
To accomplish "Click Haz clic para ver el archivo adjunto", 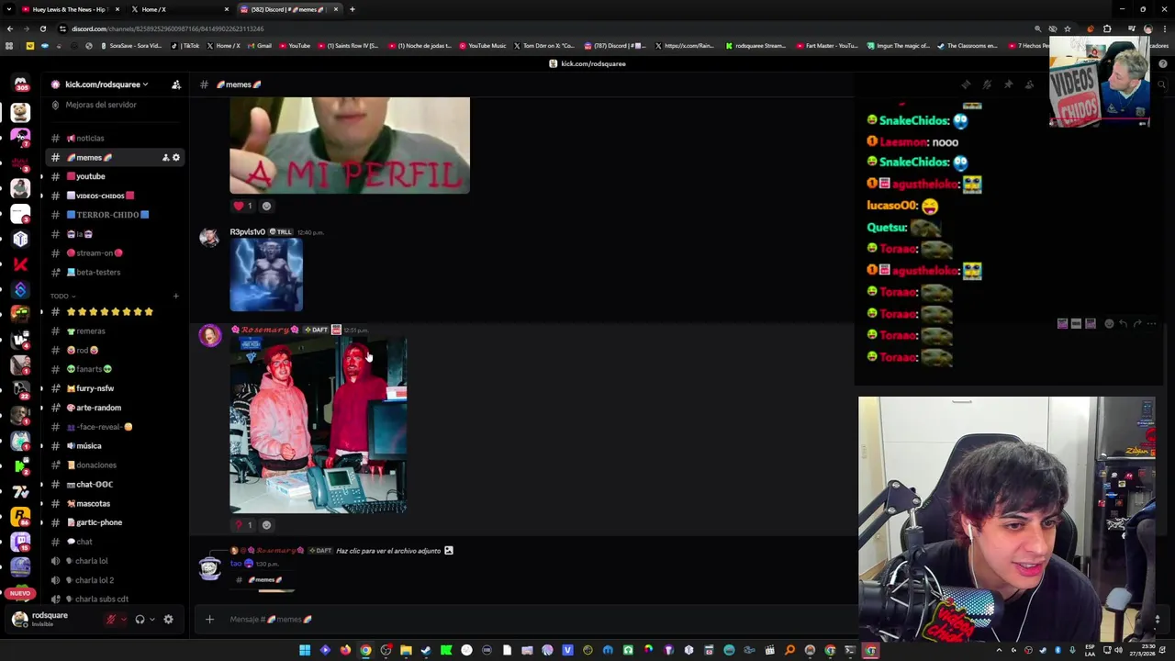I will [388, 551].
